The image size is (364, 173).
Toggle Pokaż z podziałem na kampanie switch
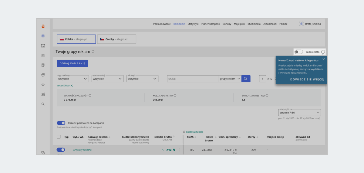(x=61, y=123)
